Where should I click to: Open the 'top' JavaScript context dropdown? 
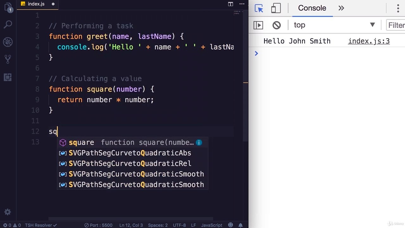pos(334,25)
